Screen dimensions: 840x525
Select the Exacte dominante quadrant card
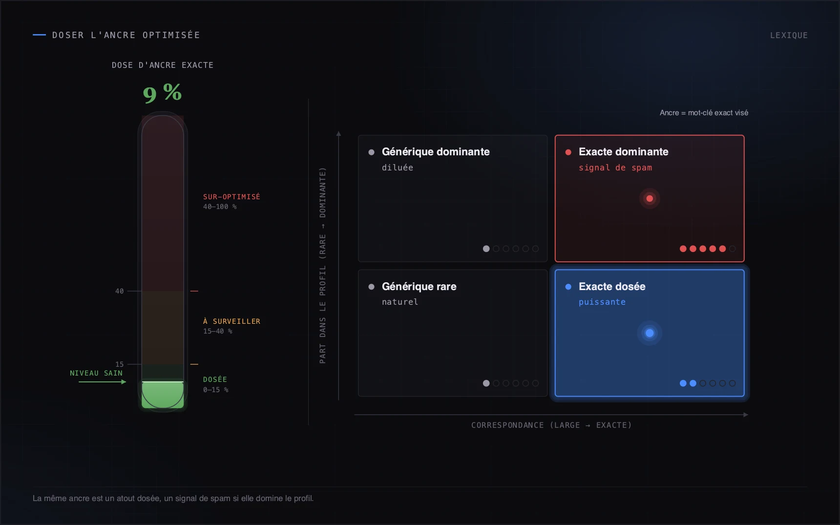(x=650, y=198)
